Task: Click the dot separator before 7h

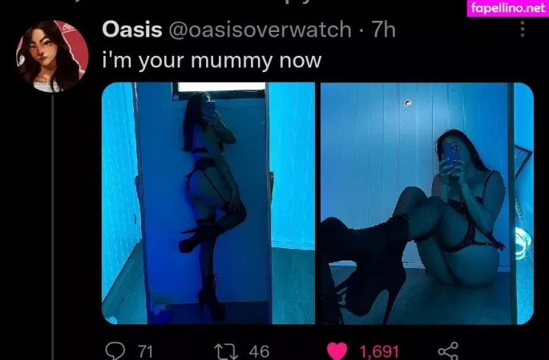Action: click(361, 30)
